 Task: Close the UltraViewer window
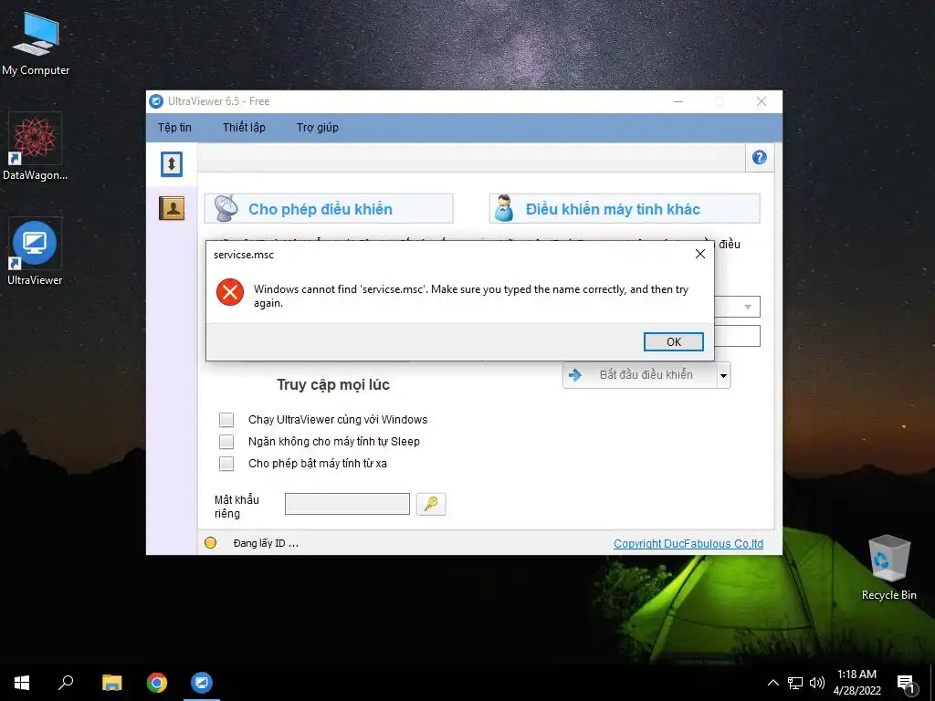[x=762, y=101]
